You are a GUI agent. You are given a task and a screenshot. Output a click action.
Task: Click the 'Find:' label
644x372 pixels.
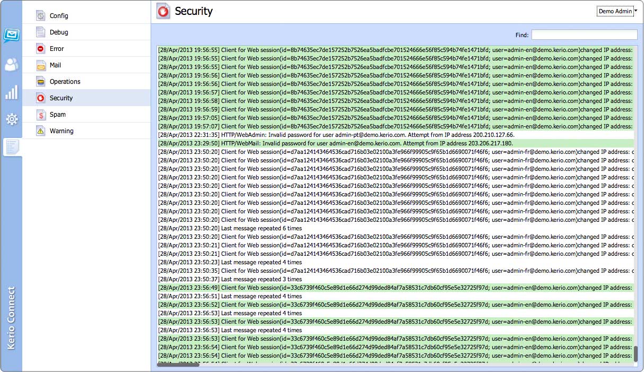pos(522,35)
